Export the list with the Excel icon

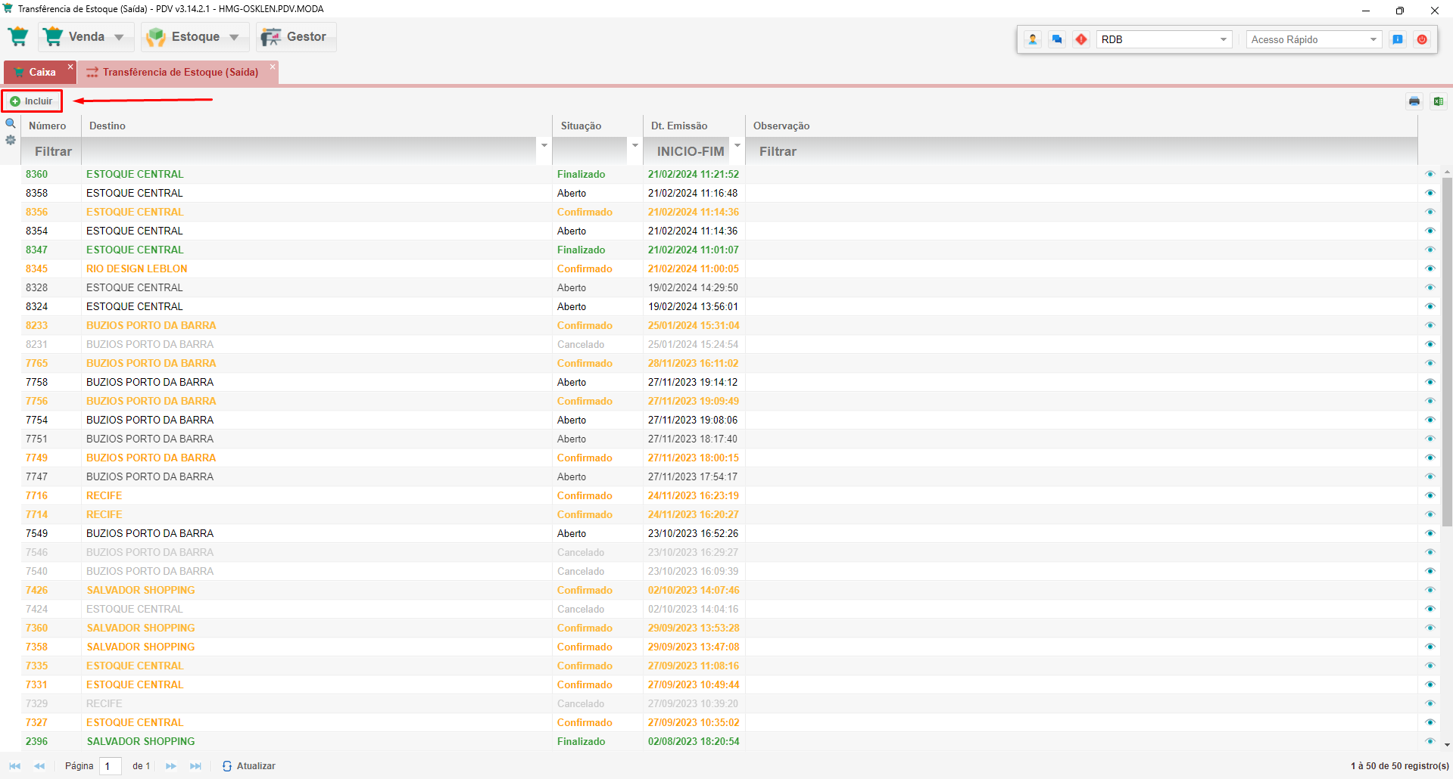click(x=1438, y=101)
